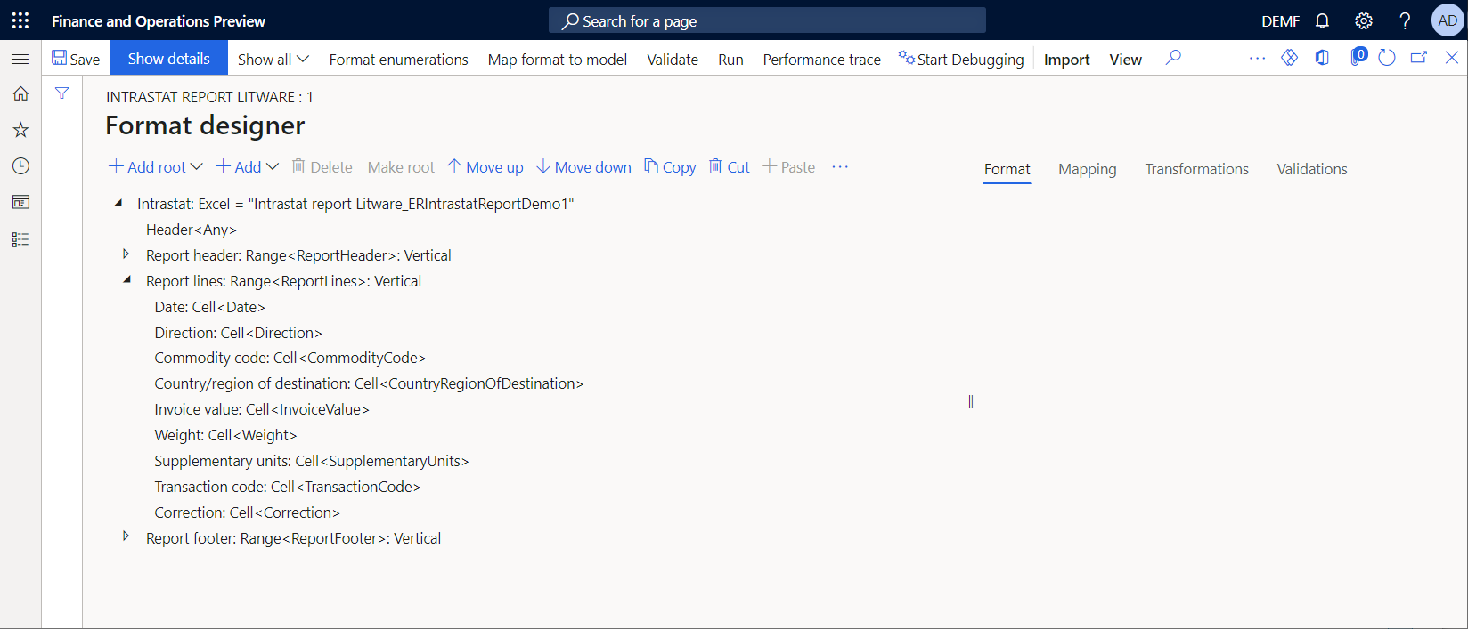Select the Direction cell item

[x=238, y=333]
